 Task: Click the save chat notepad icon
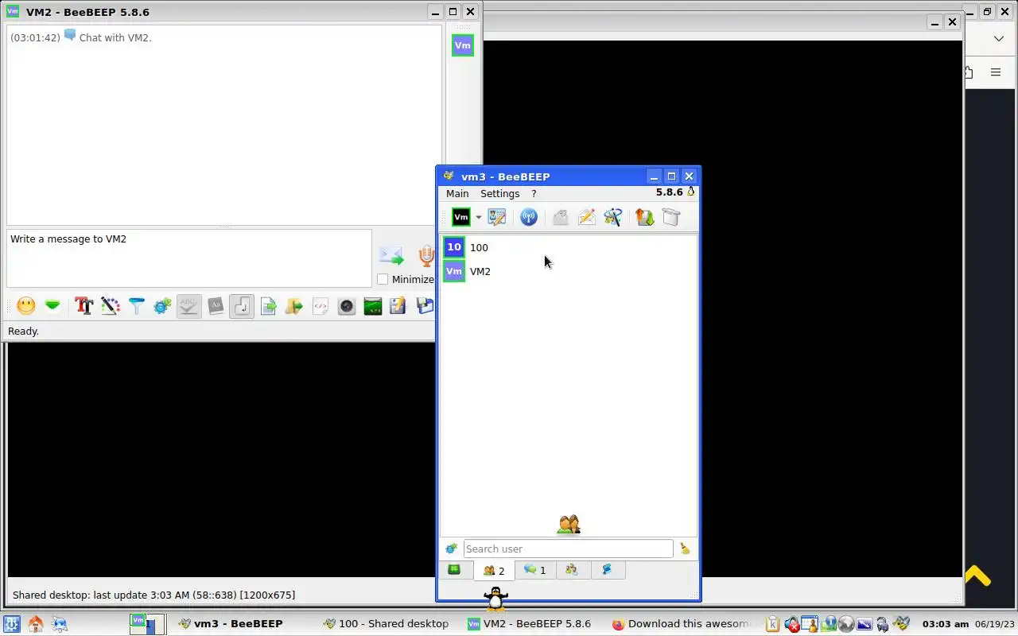398,305
